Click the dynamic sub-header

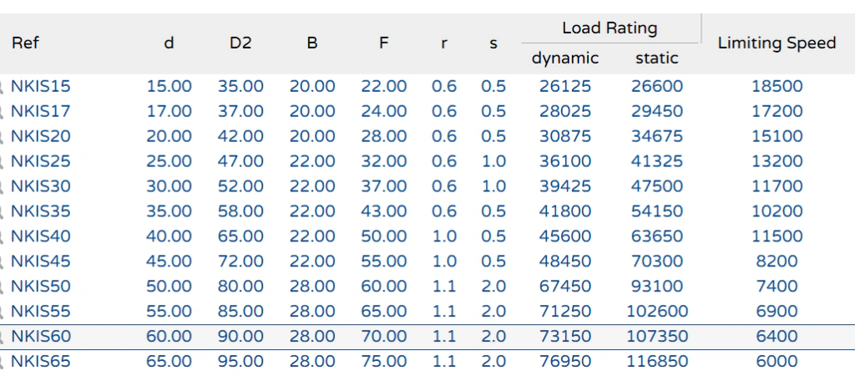565,58
